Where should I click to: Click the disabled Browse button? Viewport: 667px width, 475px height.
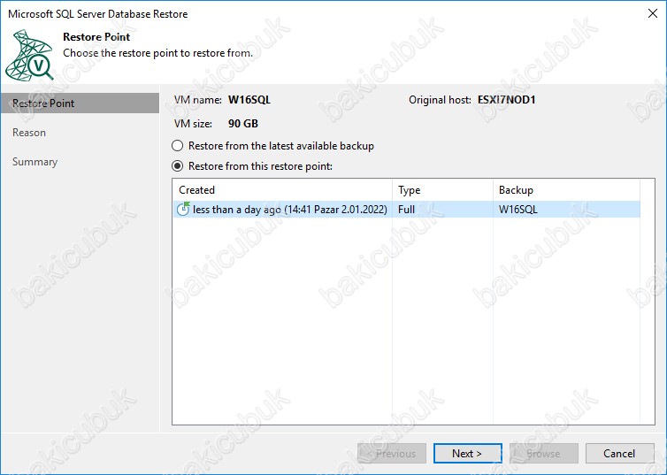click(x=544, y=453)
